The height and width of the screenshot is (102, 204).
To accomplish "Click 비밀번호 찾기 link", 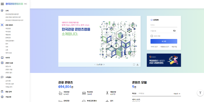I will point(164,47).
